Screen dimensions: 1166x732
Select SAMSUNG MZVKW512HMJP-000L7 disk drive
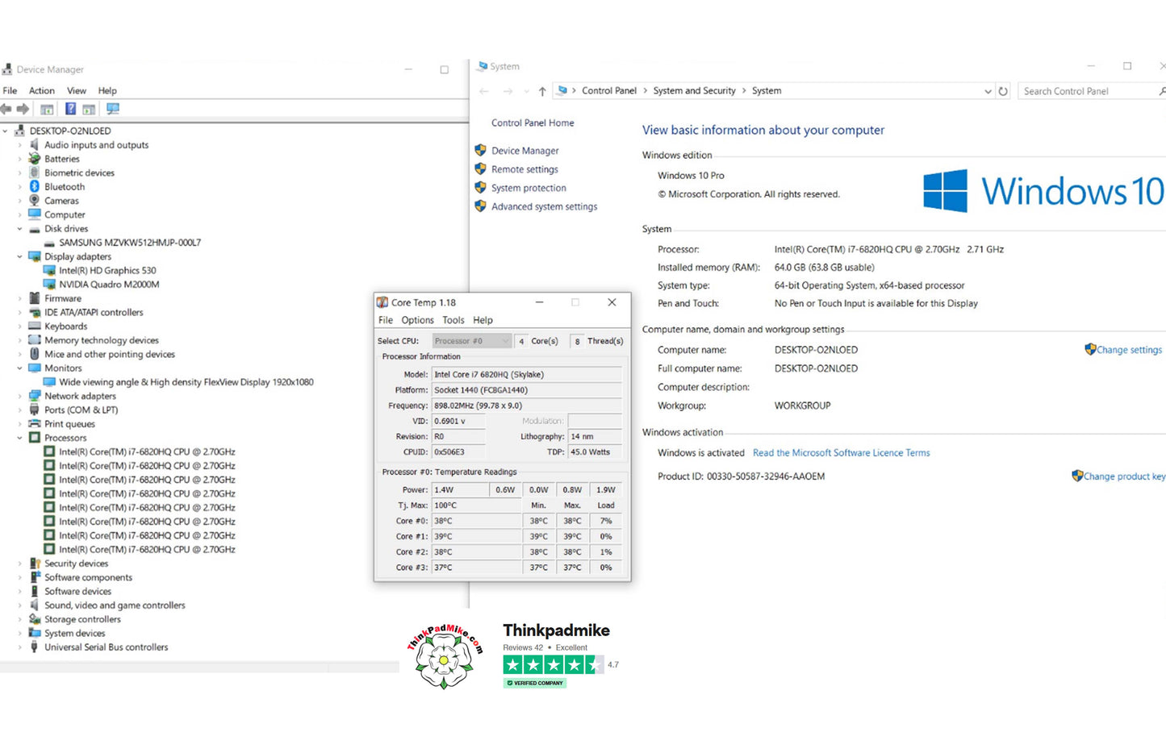(130, 243)
